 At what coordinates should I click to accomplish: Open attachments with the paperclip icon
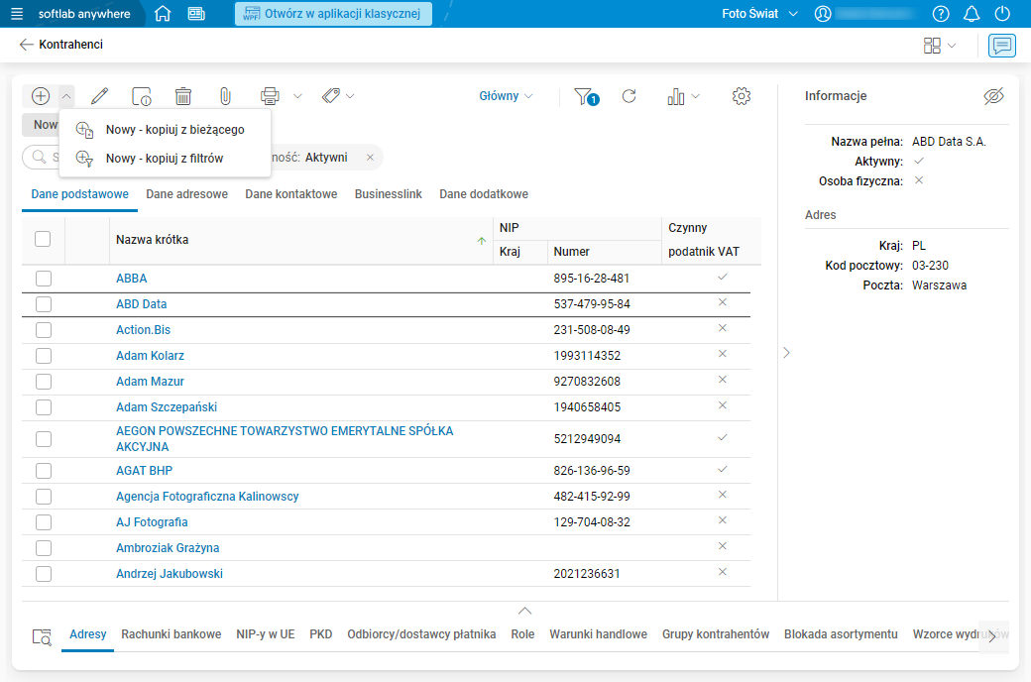225,96
